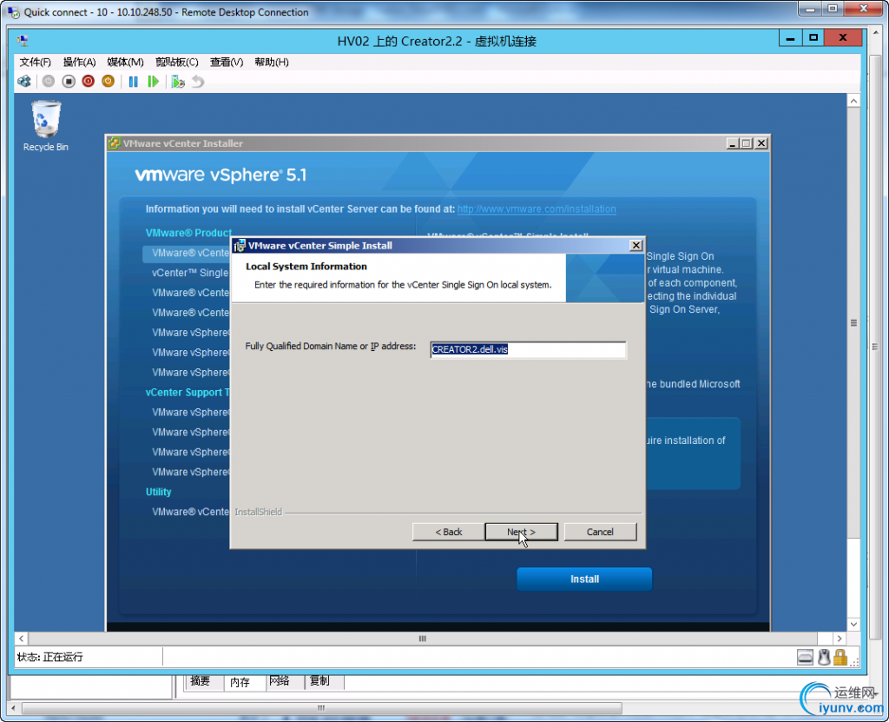
Task: Switch to the 复制 tab
Action: [x=319, y=681]
